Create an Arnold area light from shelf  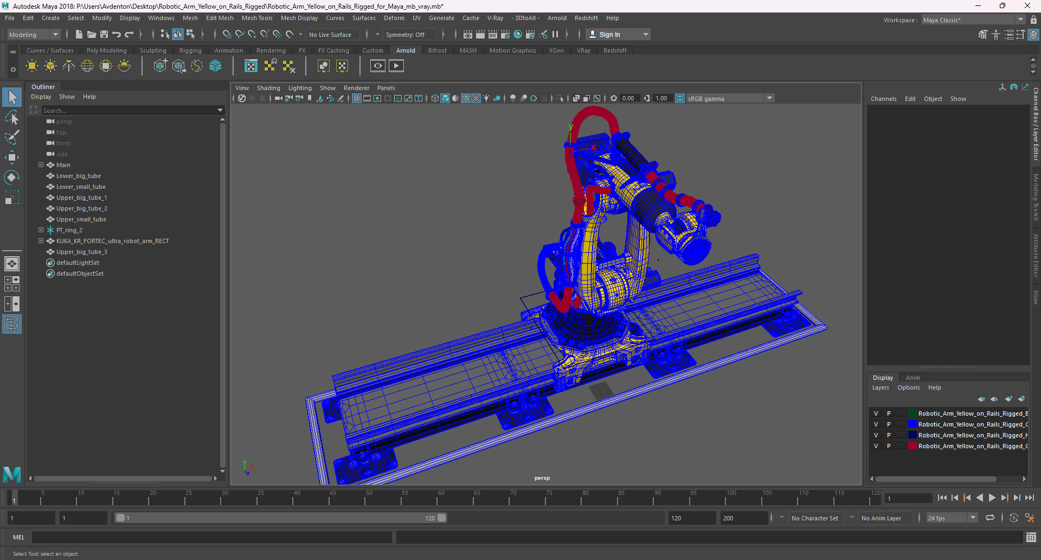click(32, 66)
